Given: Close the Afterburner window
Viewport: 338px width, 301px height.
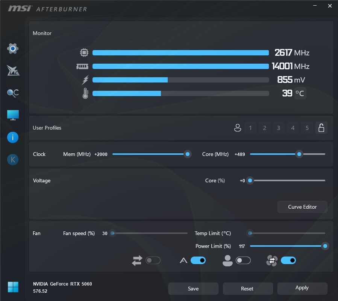Looking at the screenshot, I should [x=330, y=6].
